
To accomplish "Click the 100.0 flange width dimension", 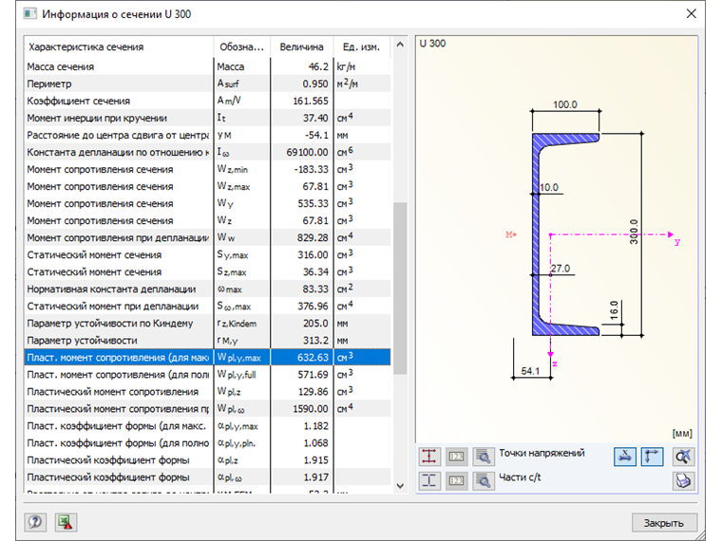I will click(565, 104).
